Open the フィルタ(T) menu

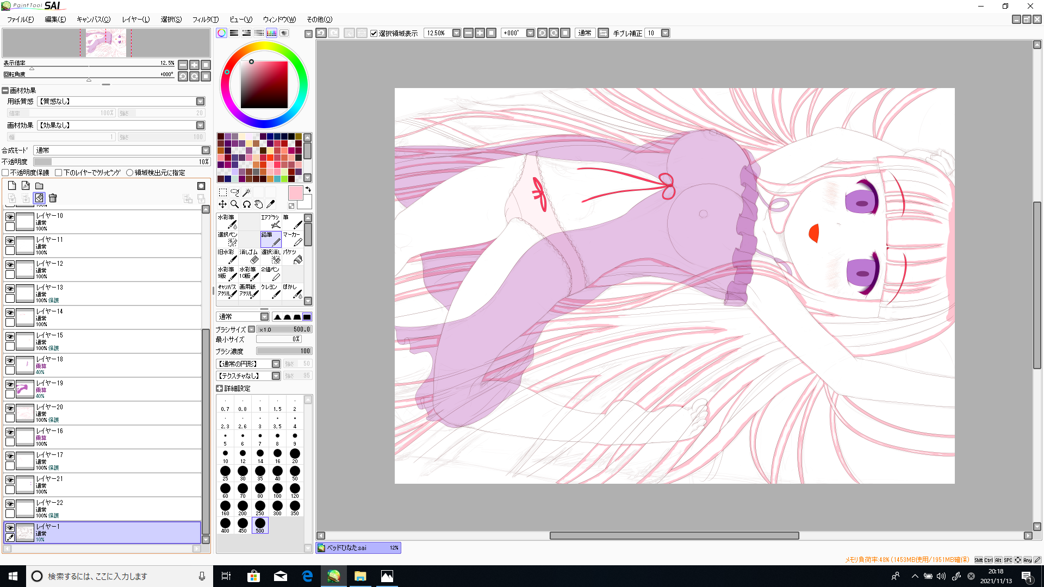[206, 20]
